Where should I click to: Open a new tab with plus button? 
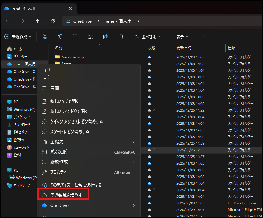(84, 9)
